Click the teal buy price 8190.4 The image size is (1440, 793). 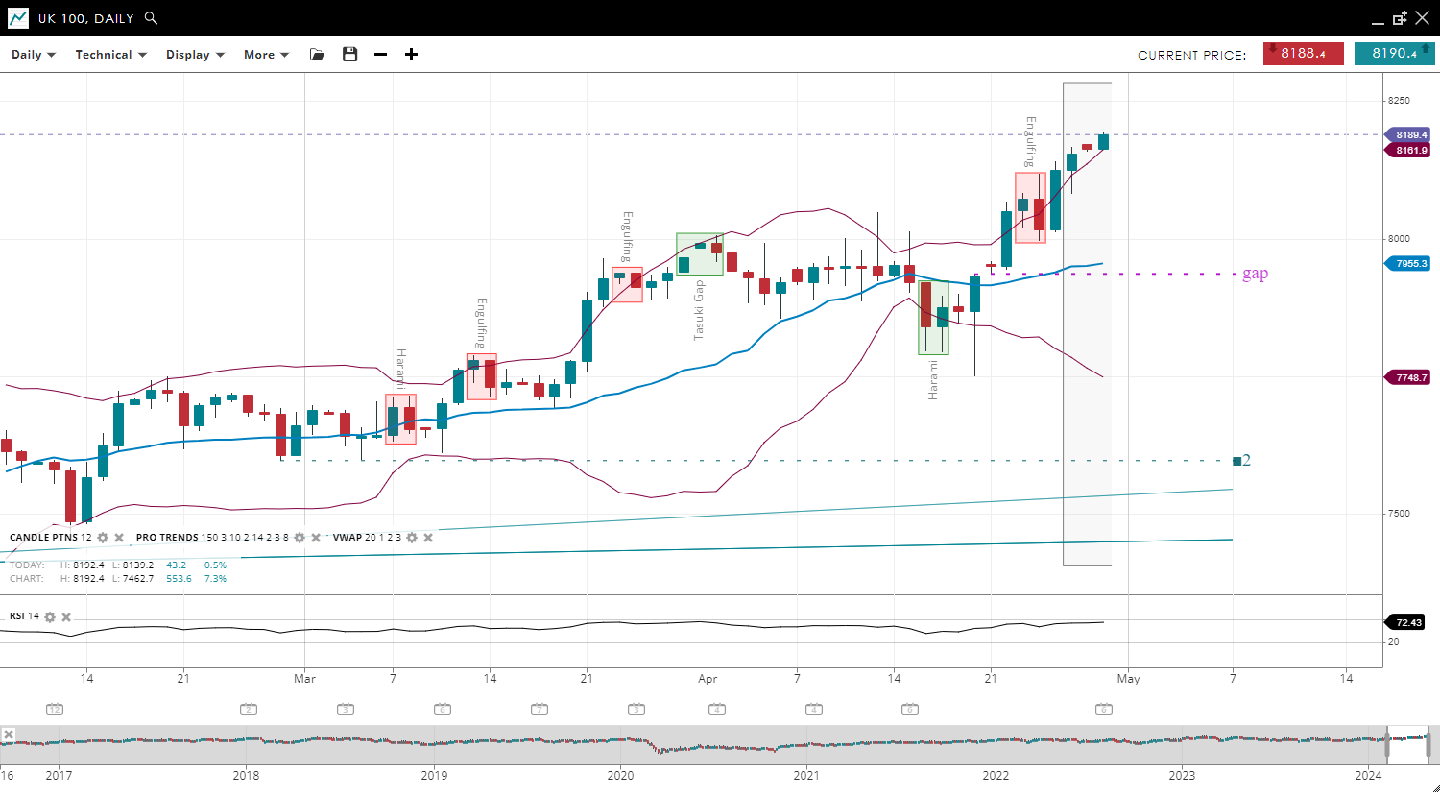1394,54
